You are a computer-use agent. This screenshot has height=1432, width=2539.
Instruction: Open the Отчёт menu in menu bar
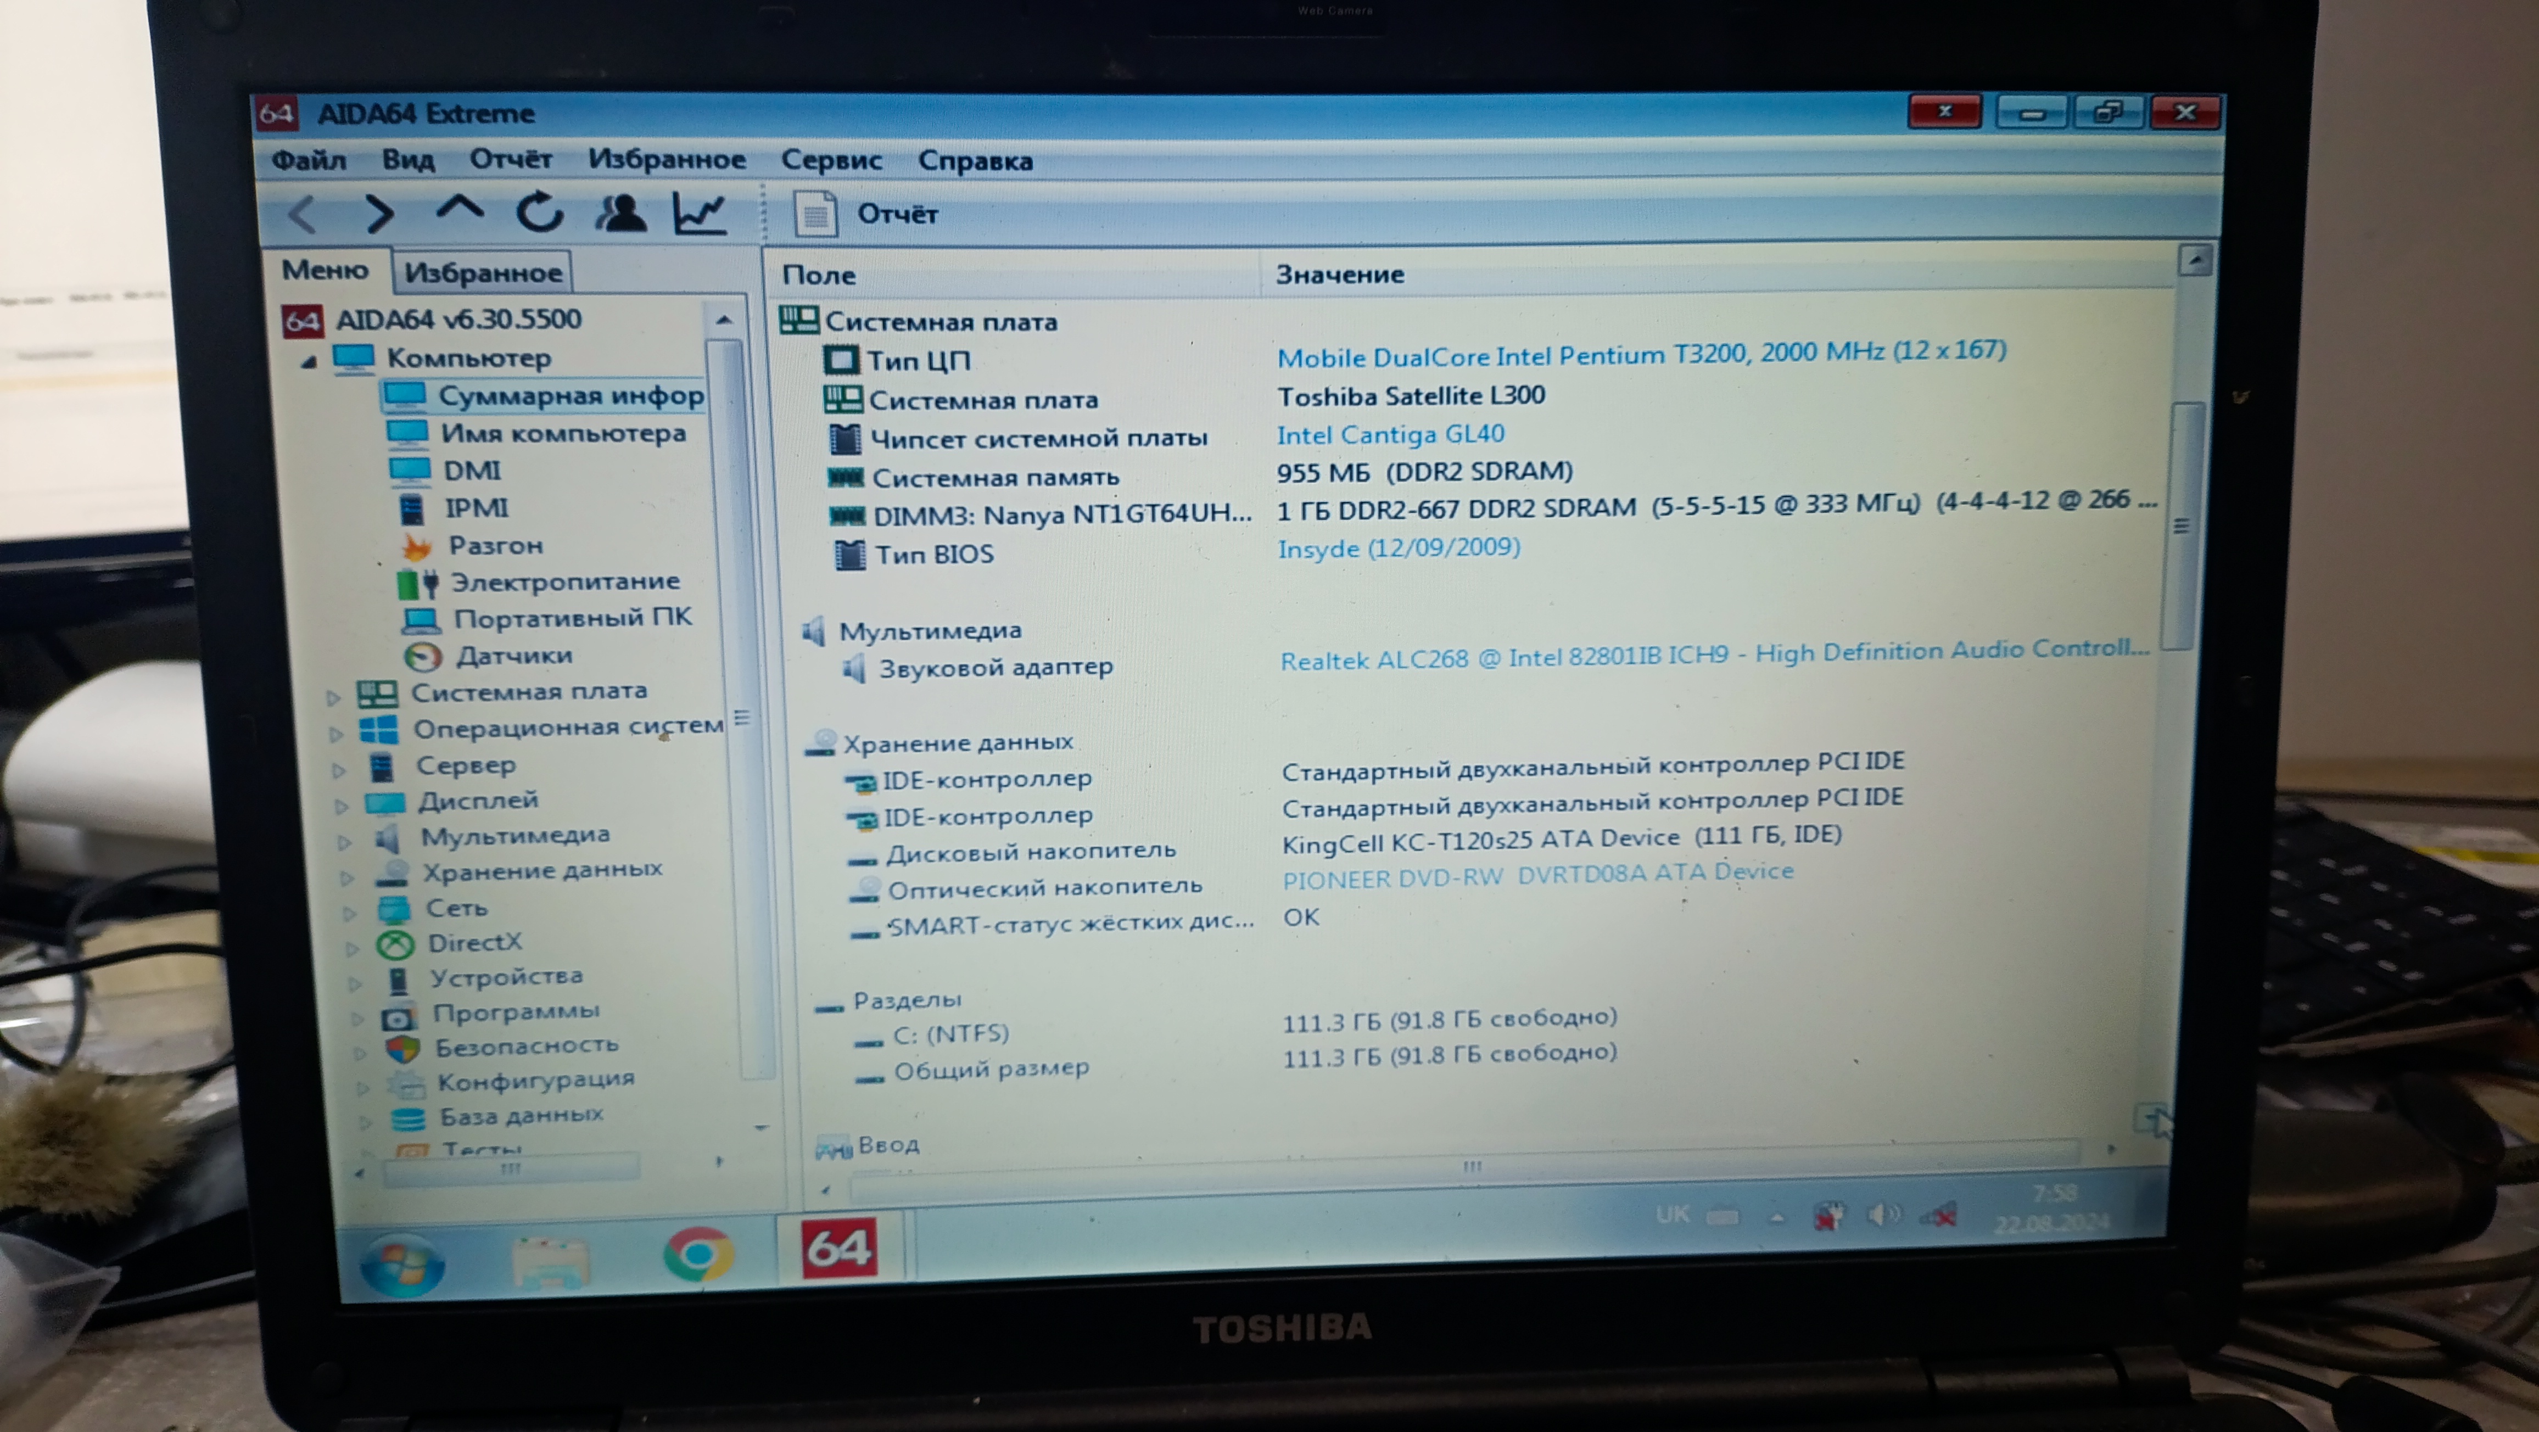[x=511, y=159]
